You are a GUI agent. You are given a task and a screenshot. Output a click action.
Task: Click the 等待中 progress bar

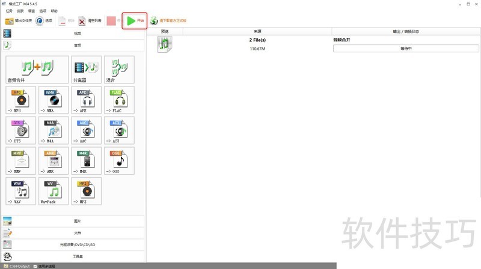click(x=406, y=49)
